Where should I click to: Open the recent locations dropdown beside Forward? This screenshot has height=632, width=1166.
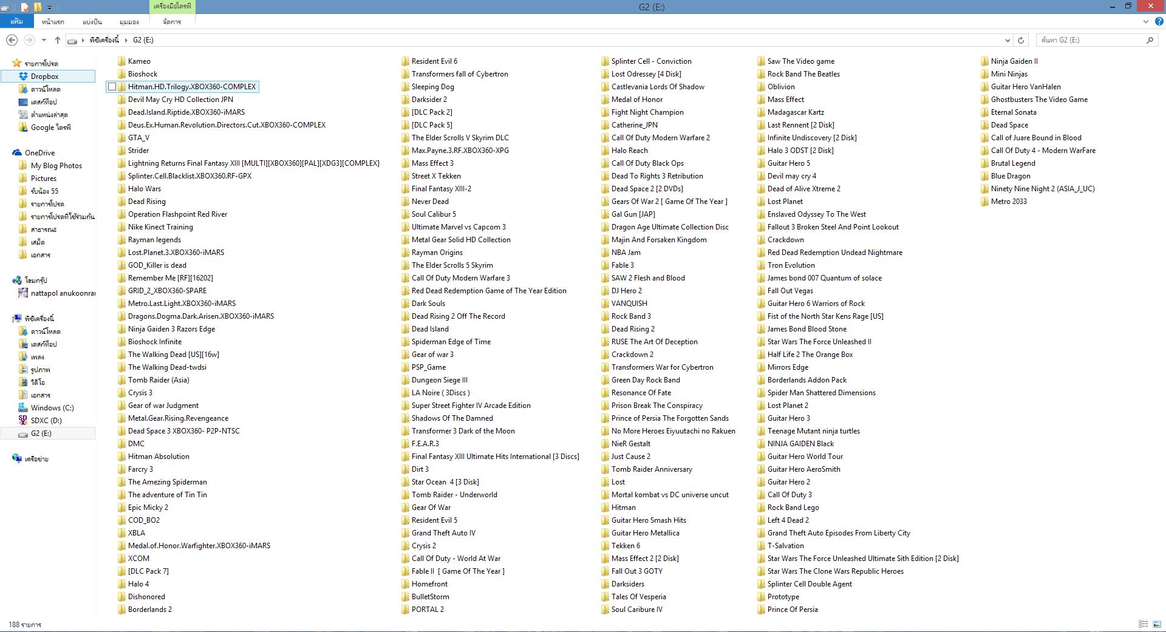[x=44, y=40]
